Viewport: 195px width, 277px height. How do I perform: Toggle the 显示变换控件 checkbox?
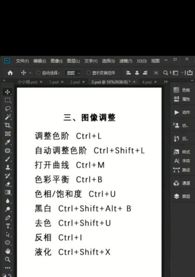89,73
